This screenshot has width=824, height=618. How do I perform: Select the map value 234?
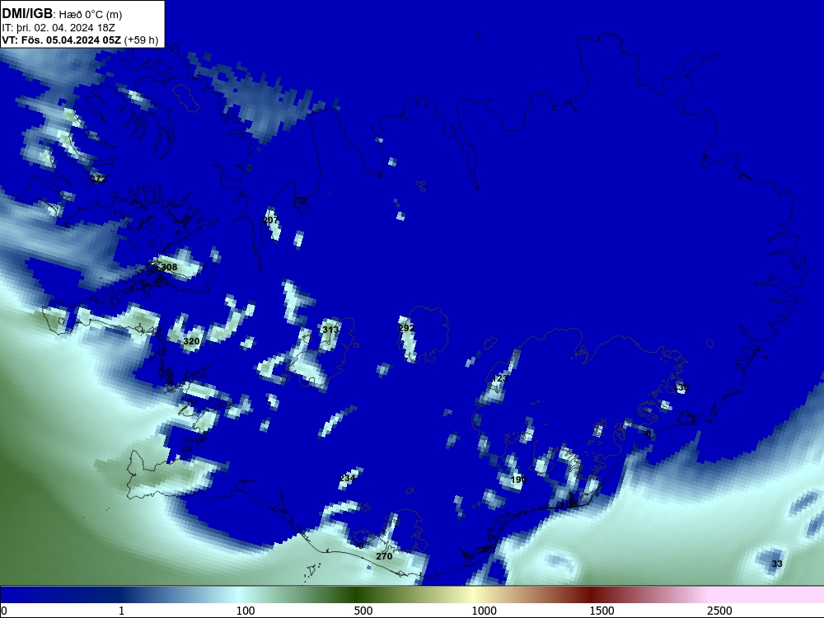[x=348, y=478]
